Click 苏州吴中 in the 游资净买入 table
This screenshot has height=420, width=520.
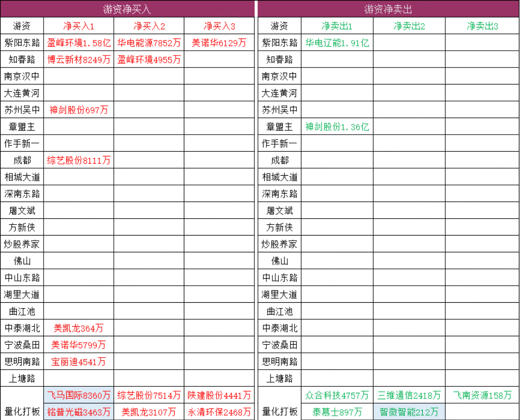point(22,110)
